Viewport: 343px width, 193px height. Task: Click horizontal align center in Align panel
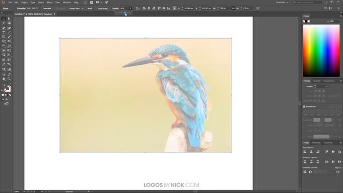coord(311,152)
